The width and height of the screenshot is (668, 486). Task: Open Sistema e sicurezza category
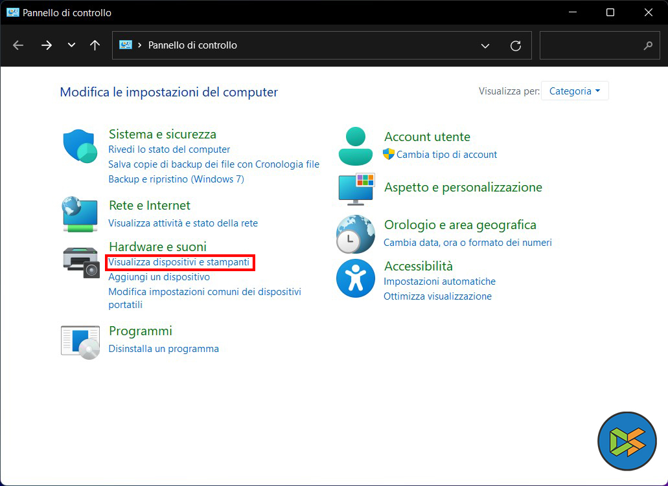point(163,134)
